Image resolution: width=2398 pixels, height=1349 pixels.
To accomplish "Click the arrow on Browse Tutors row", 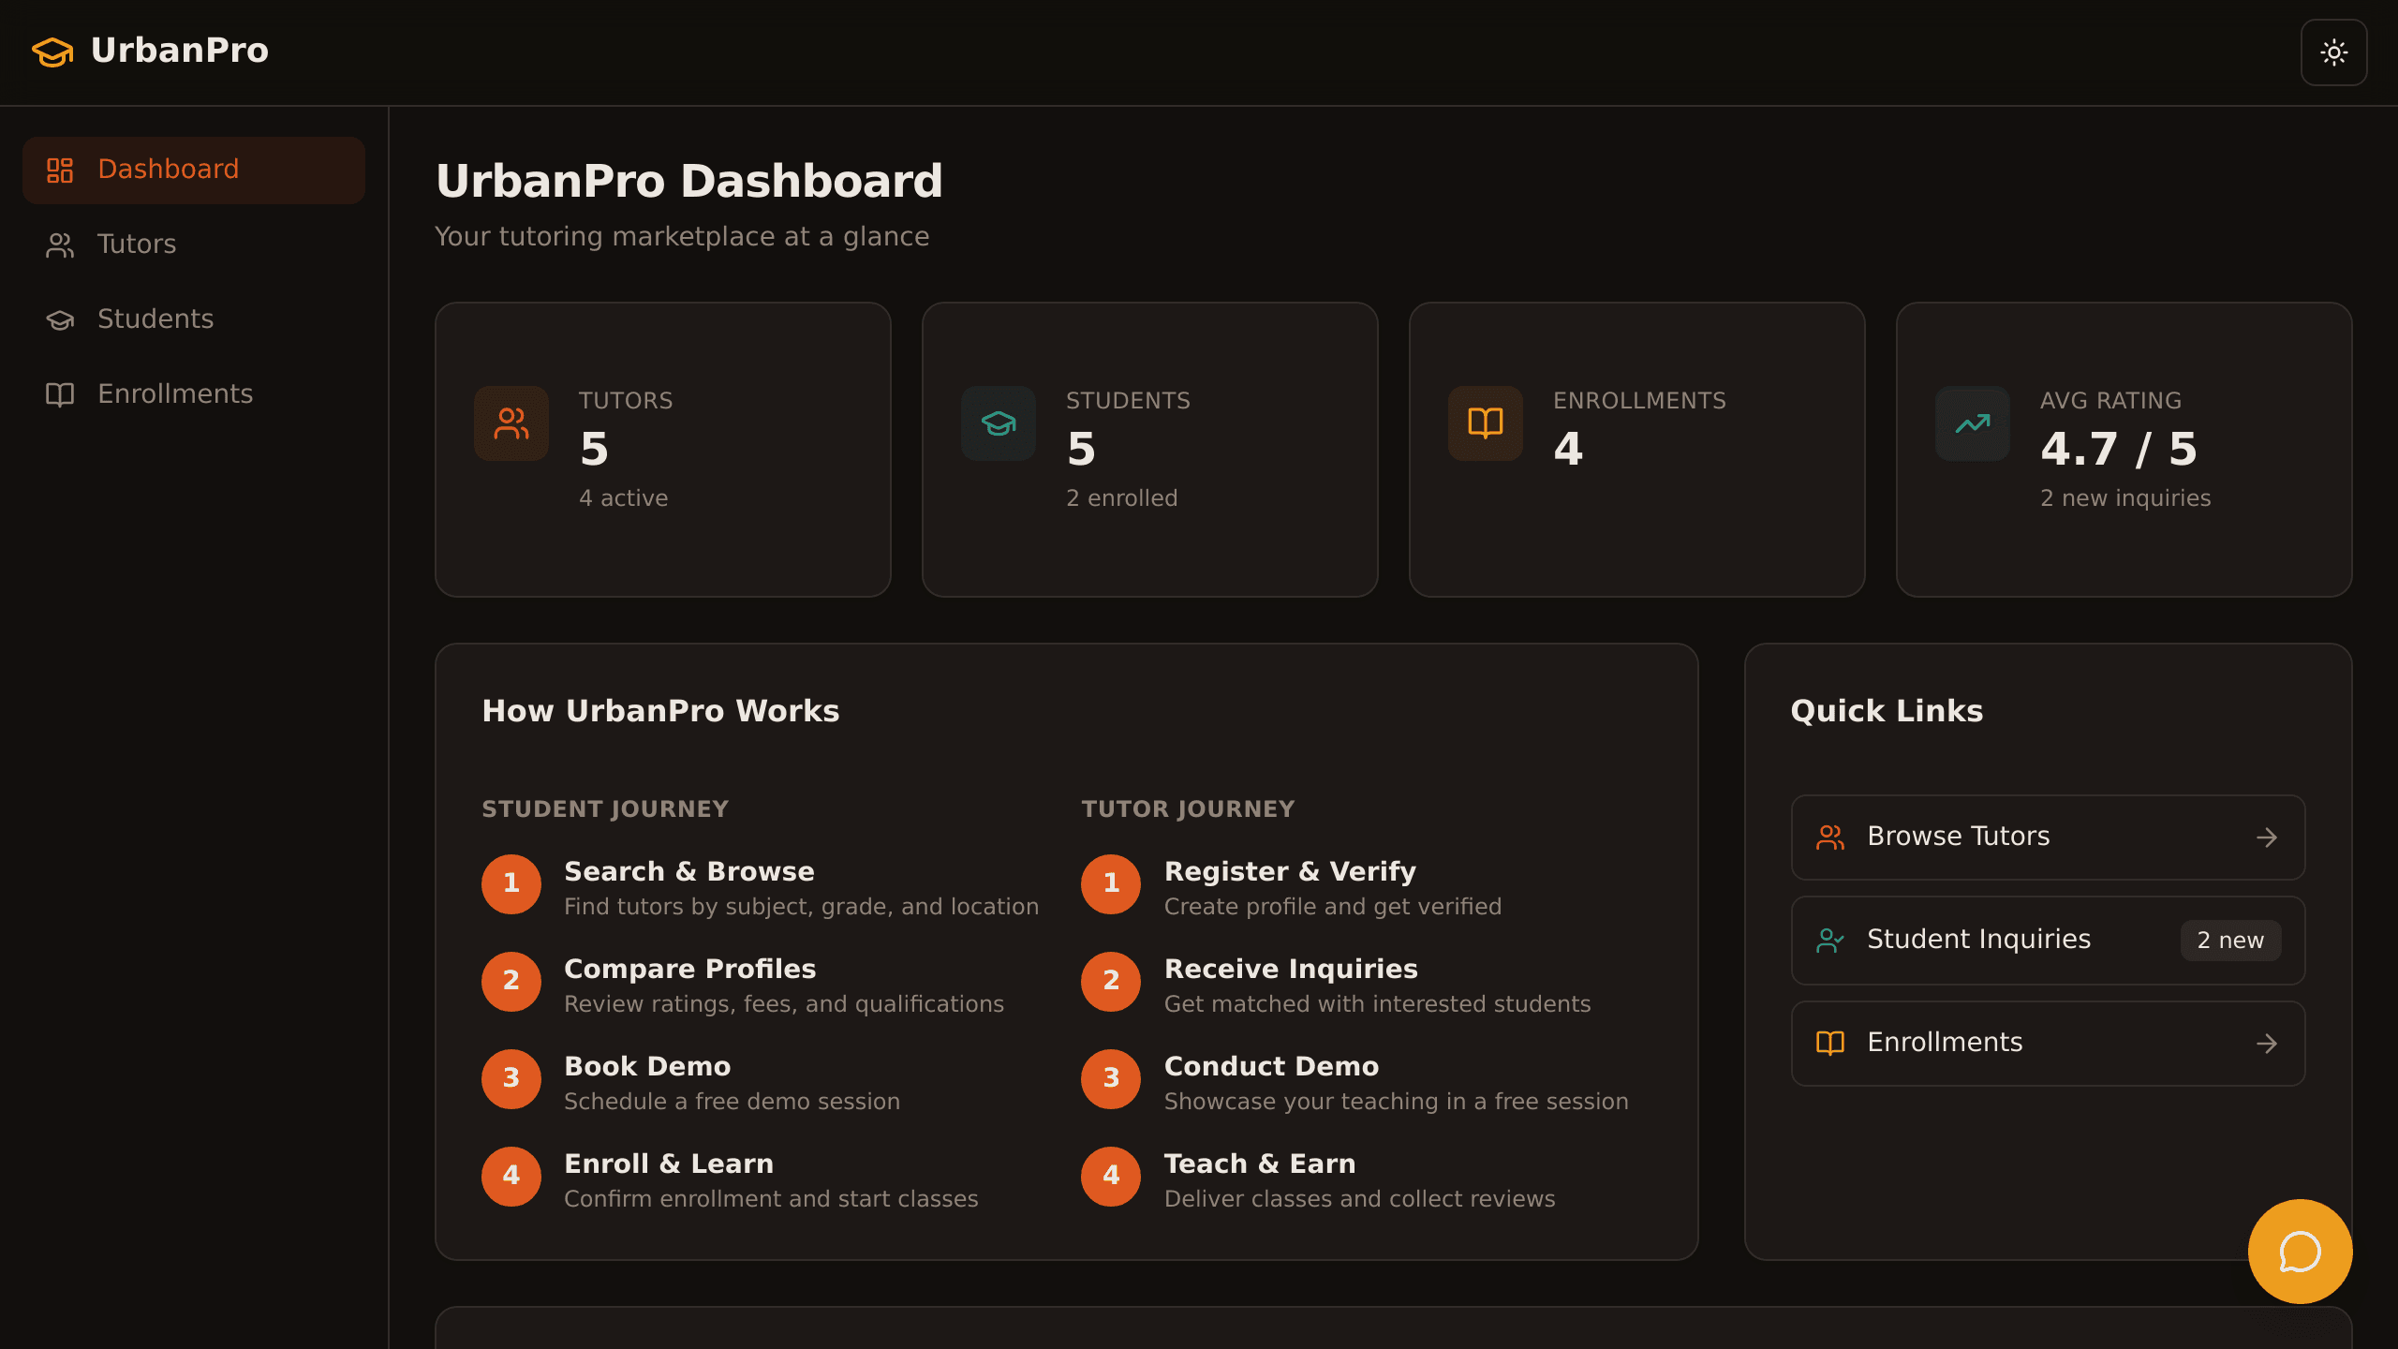I will pos(2267,838).
